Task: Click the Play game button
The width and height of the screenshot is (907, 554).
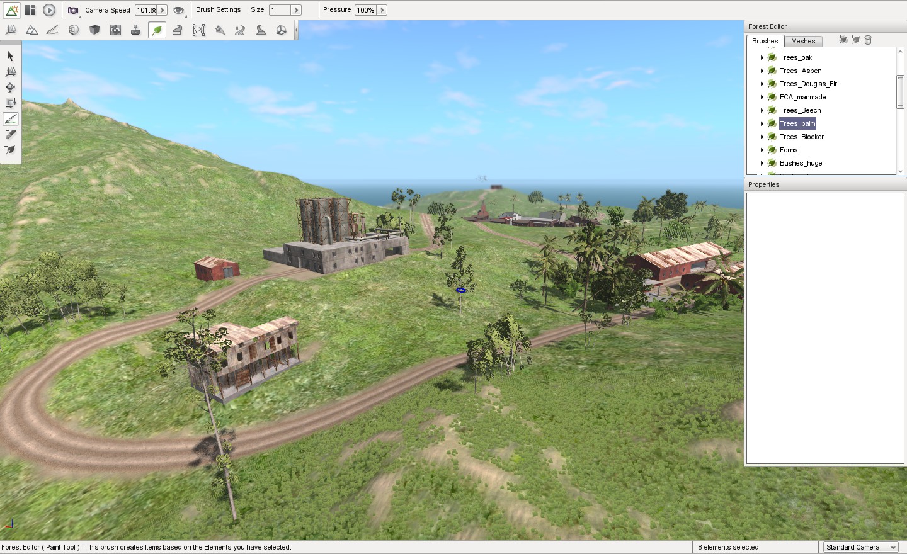Action: click(49, 10)
